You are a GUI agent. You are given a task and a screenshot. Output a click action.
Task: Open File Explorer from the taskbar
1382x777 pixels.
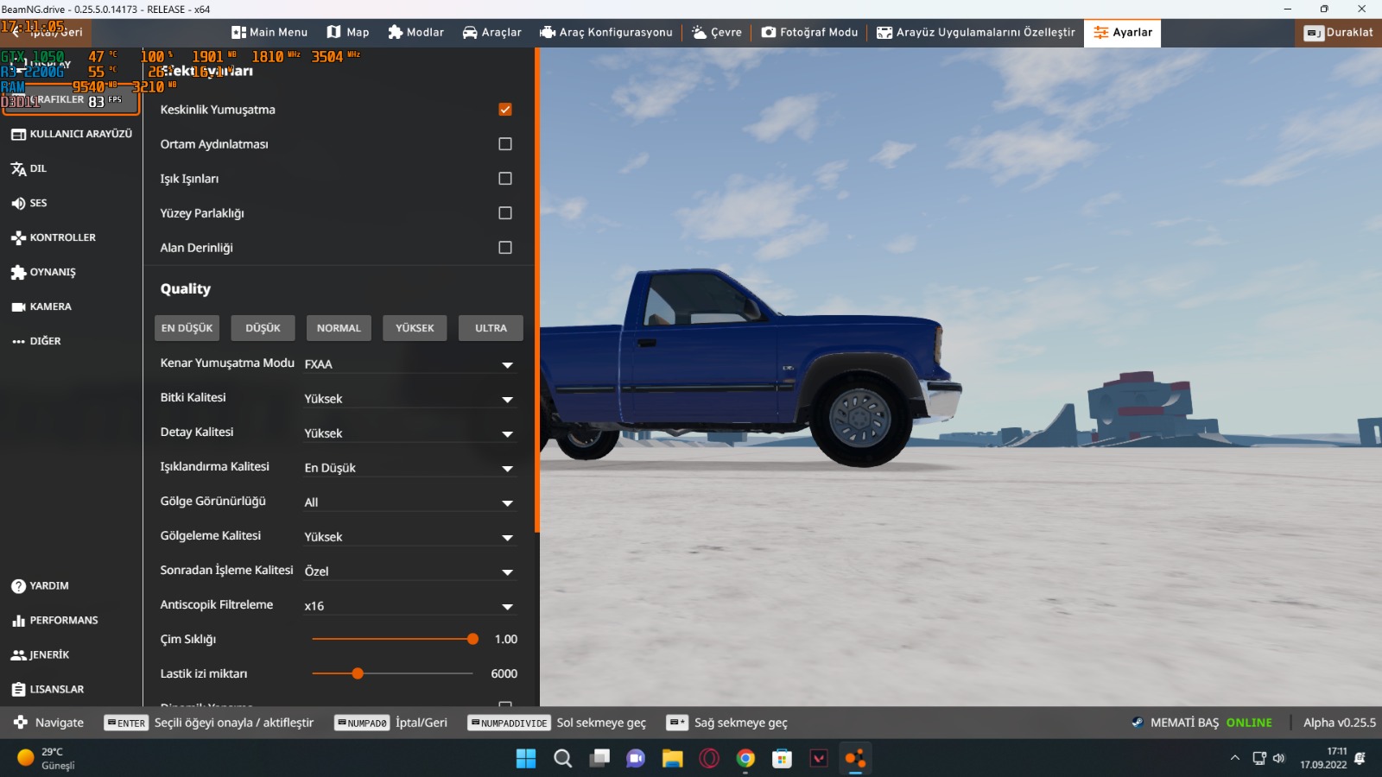coord(673,758)
